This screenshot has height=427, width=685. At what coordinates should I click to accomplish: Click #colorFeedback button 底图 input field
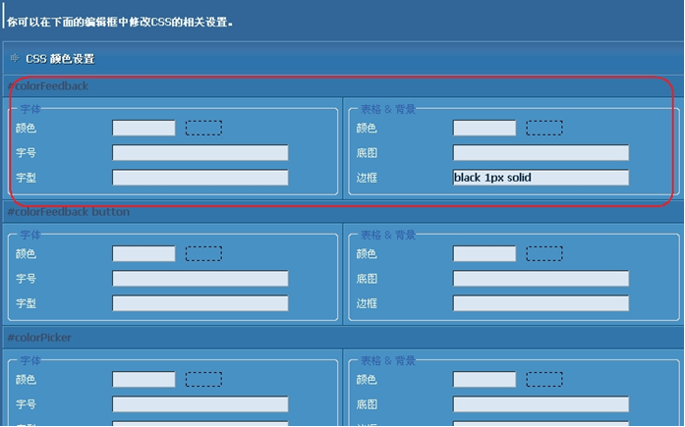click(x=541, y=278)
